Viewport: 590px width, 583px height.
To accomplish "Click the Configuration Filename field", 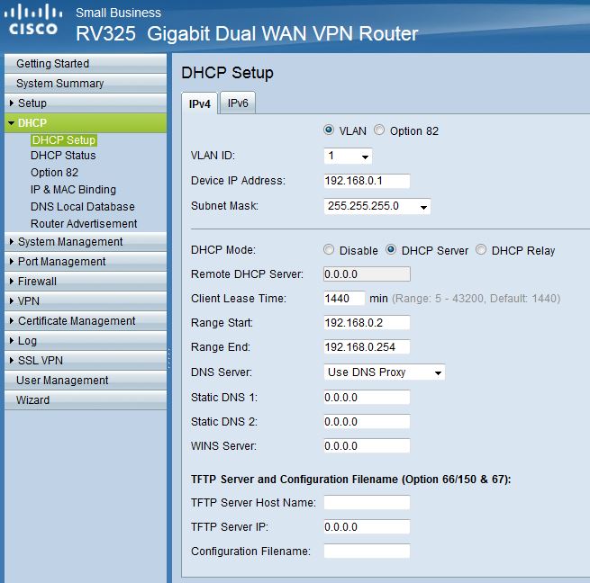I will 367,552.
